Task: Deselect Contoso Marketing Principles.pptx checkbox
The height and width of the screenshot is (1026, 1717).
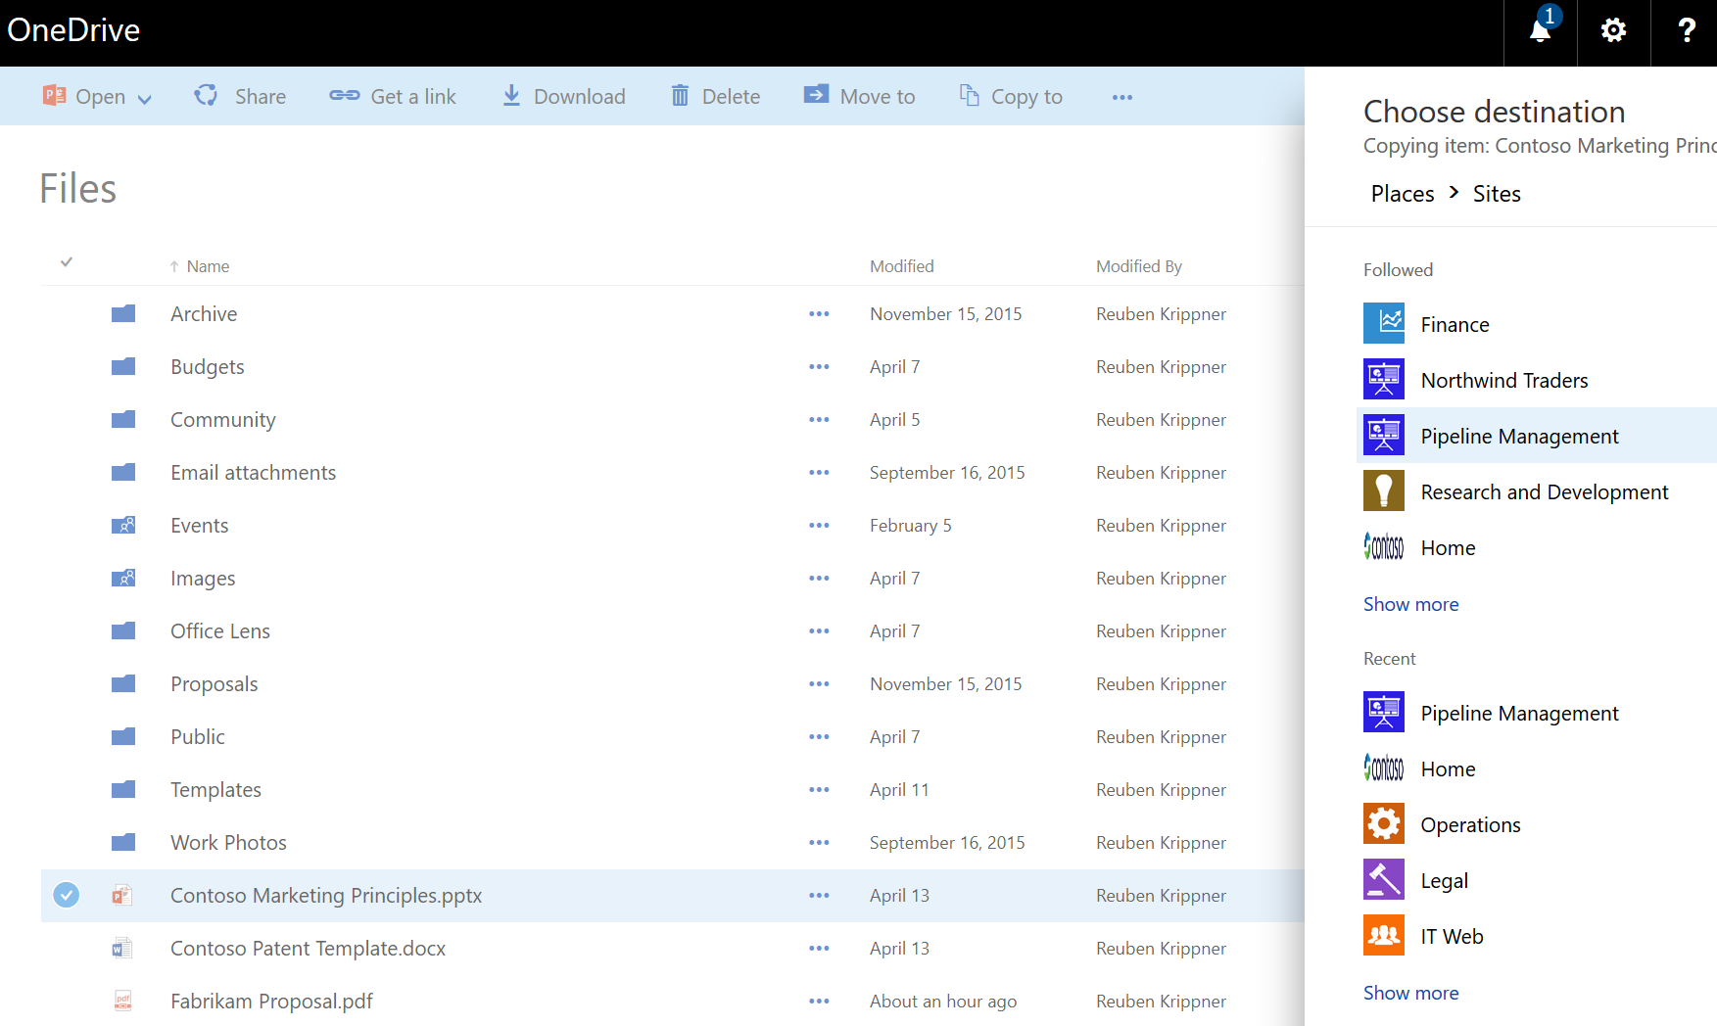Action: 66,895
